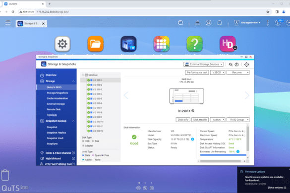This screenshot has width=290, height=193.
Task: Open the External Storage Devices dropdown
Action: [x=203, y=64]
